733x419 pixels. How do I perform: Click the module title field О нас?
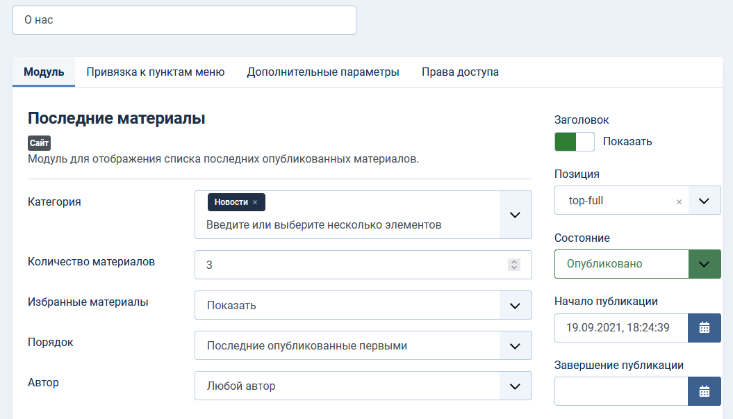184,20
